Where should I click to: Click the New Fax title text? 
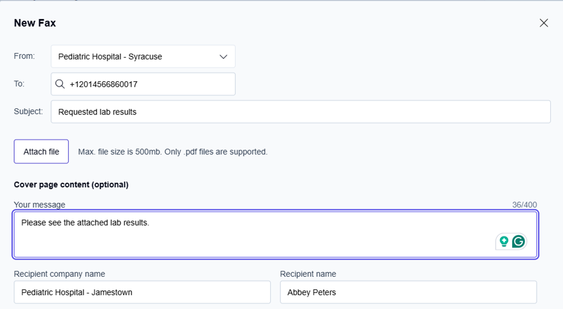point(35,23)
